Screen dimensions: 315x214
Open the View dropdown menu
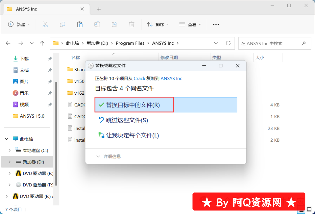[x=190, y=24]
